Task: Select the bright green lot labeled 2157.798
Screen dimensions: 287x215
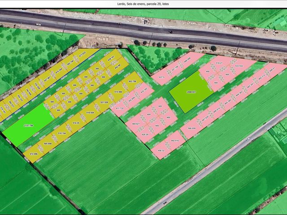Action: click(29, 125)
